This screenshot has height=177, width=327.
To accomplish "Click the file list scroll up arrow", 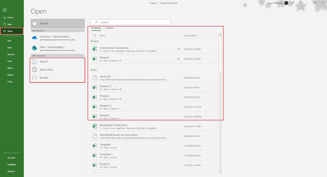I will coord(220,34).
